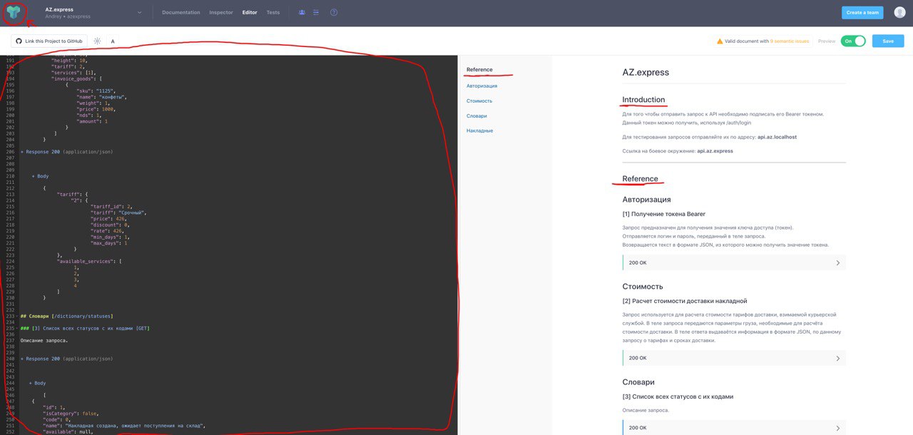The image size is (913, 435).
Task: Open the user avatar menu
Action: point(900,12)
